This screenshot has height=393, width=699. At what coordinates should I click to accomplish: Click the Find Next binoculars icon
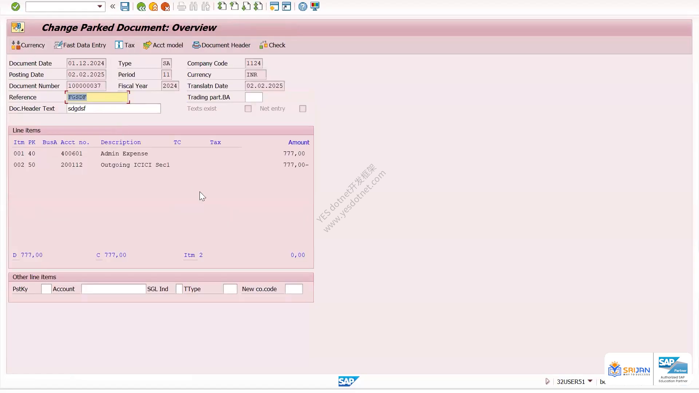tap(206, 7)
